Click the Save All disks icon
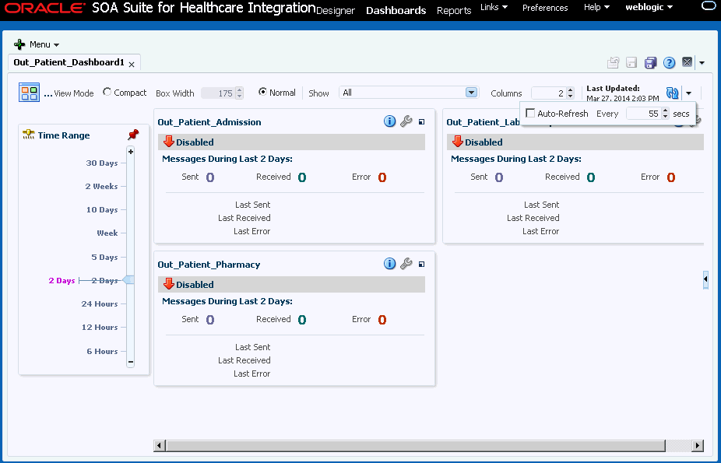 coord(650,62)
